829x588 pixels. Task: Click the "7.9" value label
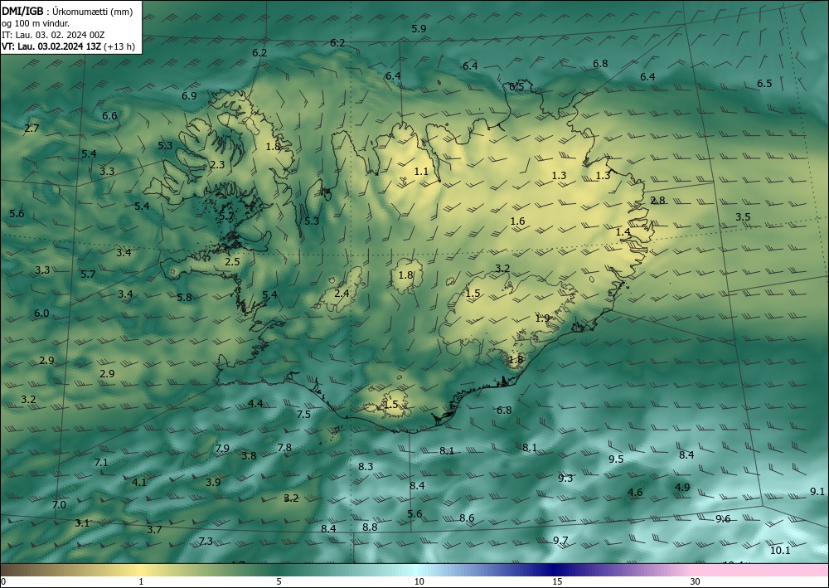pos(222,448)
